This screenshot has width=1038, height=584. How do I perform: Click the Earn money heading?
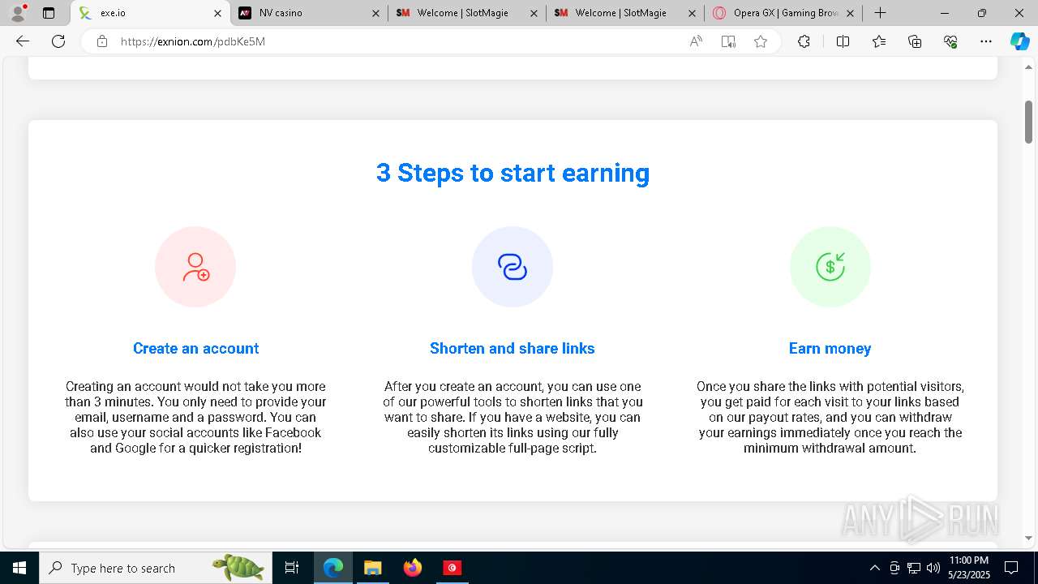[830, 348]
